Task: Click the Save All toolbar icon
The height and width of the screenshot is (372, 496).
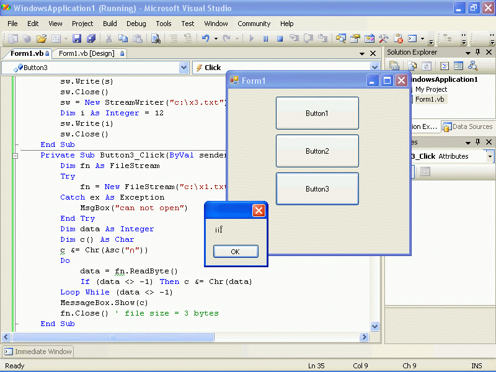Action: (x=91, y=38)
